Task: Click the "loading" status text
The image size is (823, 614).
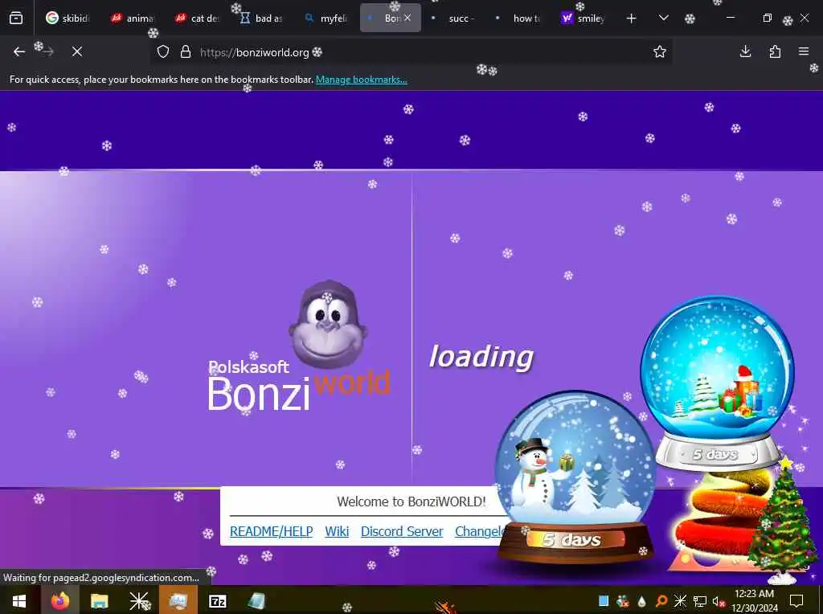Action: pyautogui.click(x=481, y=358)
